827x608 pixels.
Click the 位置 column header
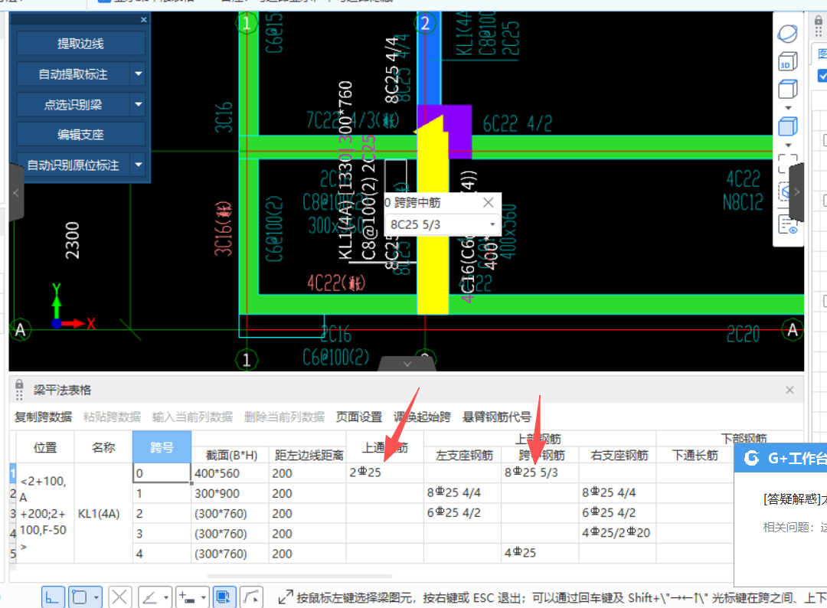click(x=45, y=447)
